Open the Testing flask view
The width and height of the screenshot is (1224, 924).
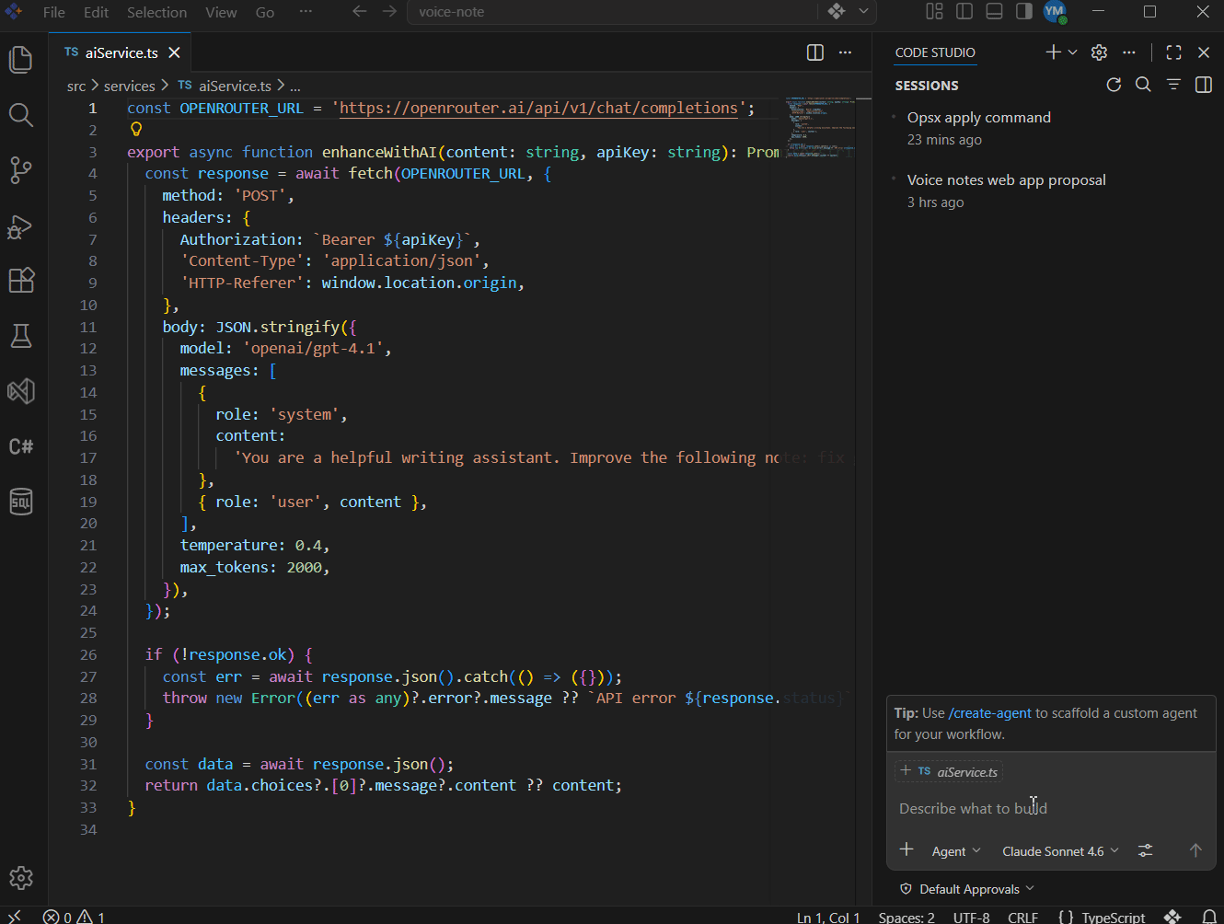pos(20,336)
